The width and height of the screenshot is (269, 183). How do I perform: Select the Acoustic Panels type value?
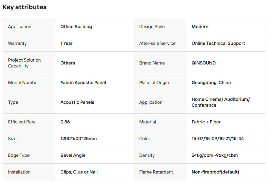coord(77,102)
